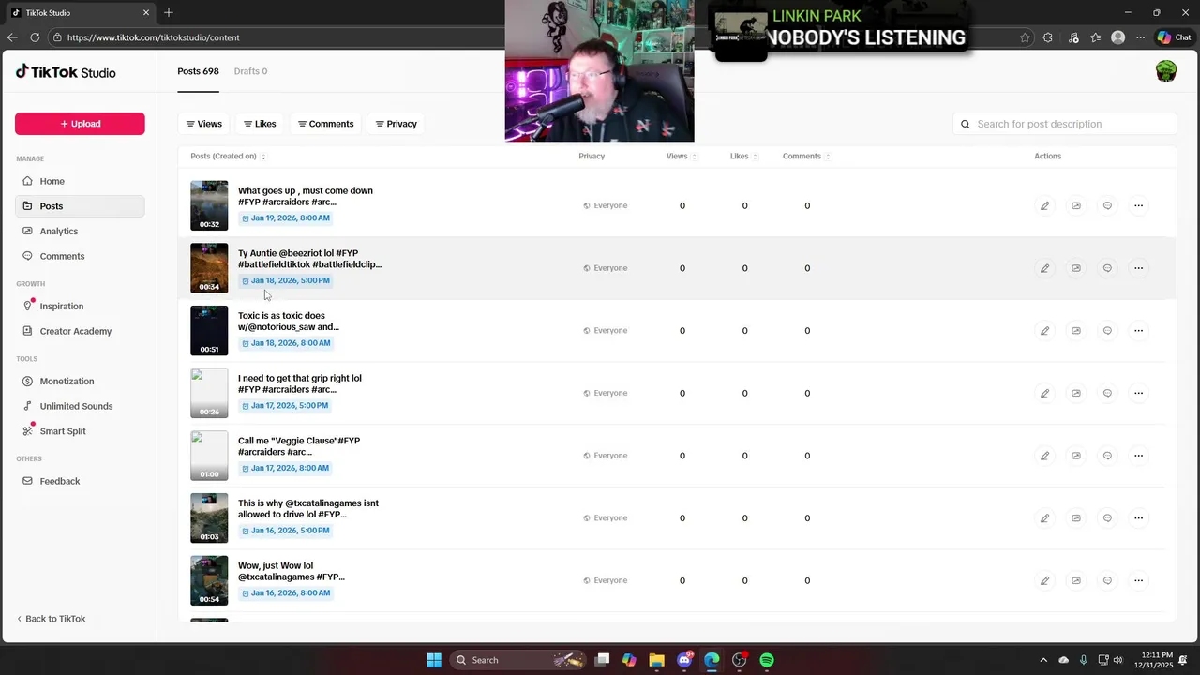
Task: Edit the 'What goes up, must come down' post
Action: [x=1044, y=205]
